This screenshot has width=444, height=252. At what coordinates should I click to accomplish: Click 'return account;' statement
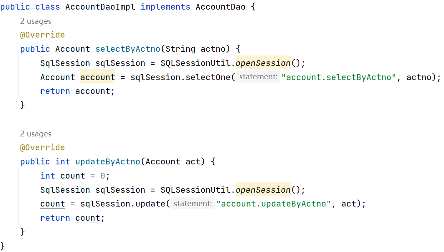click(77, 91)
